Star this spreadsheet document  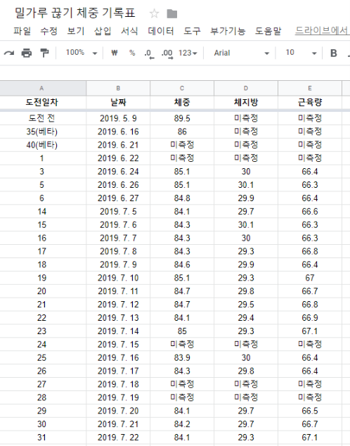pos(154,13)
